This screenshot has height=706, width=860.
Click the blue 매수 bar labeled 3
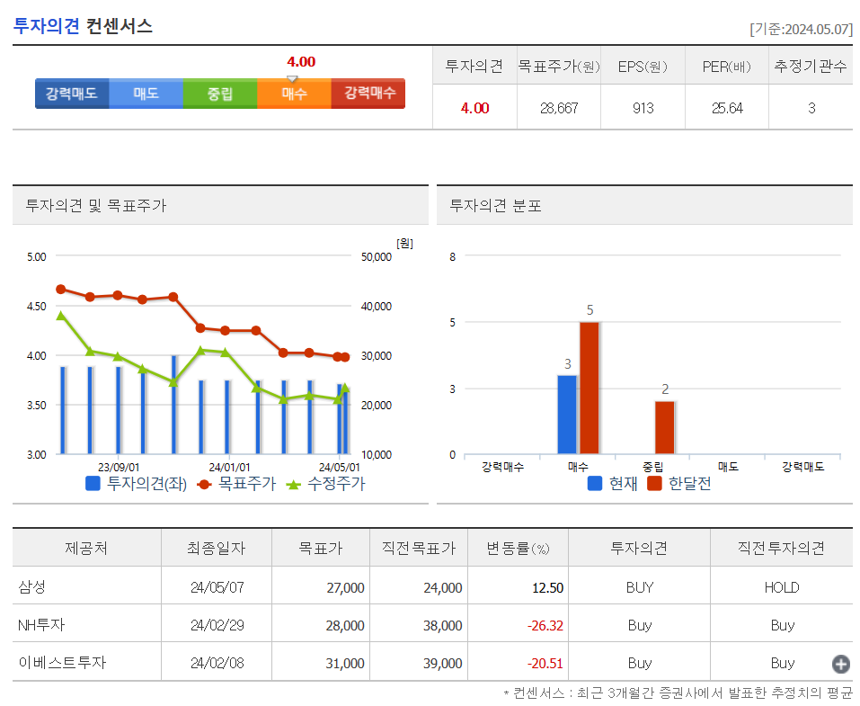(x=567, y=415)
